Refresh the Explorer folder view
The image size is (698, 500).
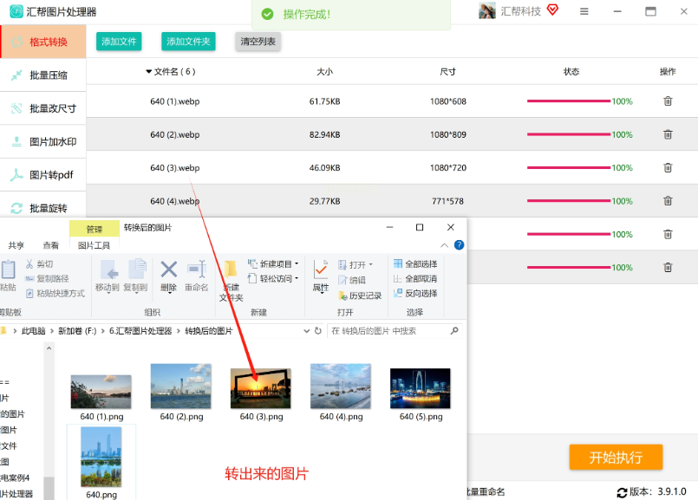[318, 330]
